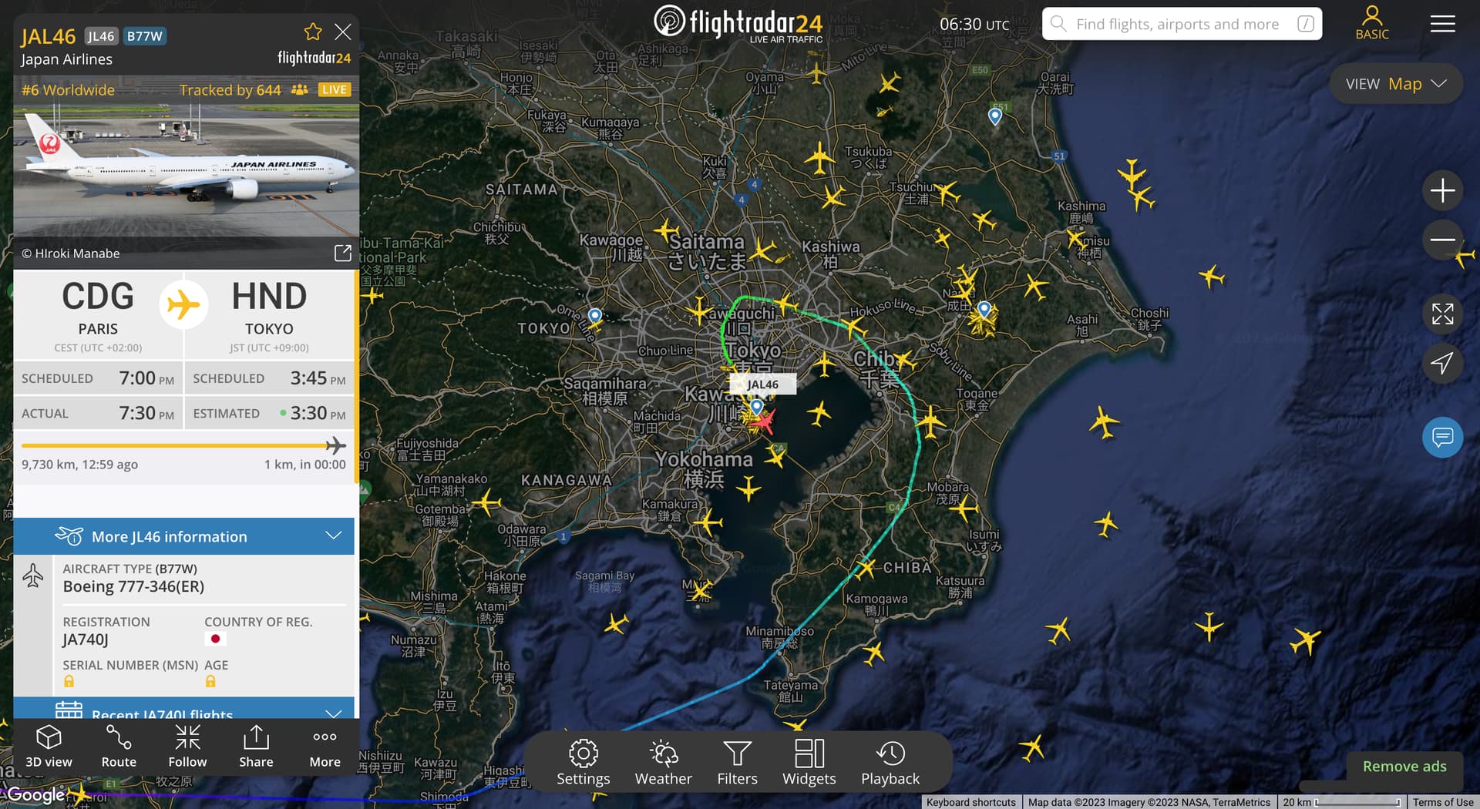Click the locked aircraft age padlock

(x=210, y=681)
